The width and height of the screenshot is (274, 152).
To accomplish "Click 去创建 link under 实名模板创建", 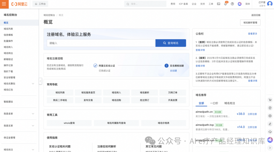I will [x=173, y=71].
